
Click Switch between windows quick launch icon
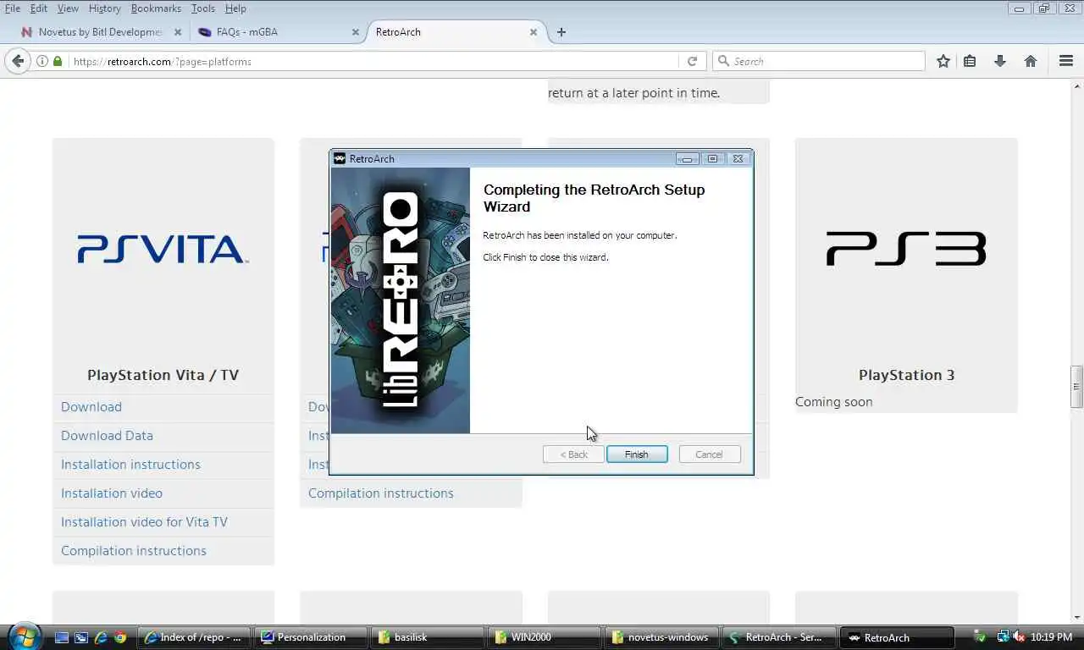coord(81,637)
